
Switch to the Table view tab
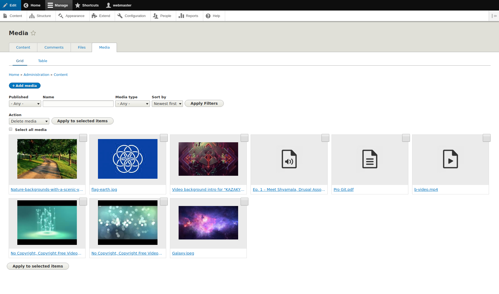point(42,61)
